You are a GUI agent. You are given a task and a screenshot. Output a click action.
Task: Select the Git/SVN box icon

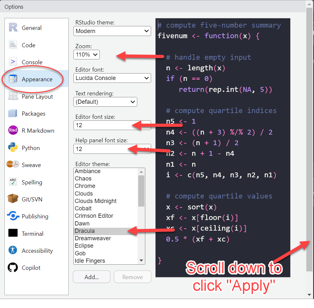pyautogui.click(x=13, y=199)
